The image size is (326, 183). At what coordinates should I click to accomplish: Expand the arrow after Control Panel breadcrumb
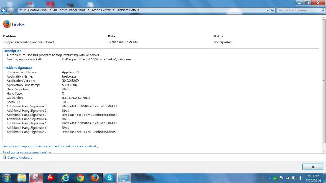click(50, 10)
